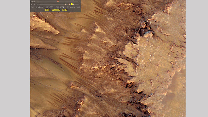Screen dimensions: 208x117
Task: Click the white marker on the MY 29 timeline
Action: [x=58, y=1]
